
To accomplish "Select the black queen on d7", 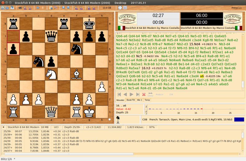I will (51, 36).
